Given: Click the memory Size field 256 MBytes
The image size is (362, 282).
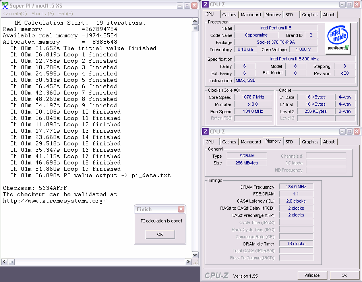Looking at the screenshot, I should coord(247,163).
